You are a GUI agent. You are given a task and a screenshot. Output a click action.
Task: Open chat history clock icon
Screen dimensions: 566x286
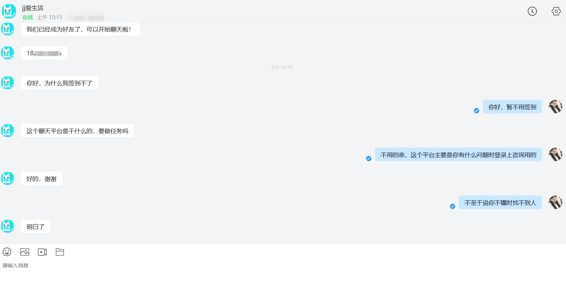[532, 11]
